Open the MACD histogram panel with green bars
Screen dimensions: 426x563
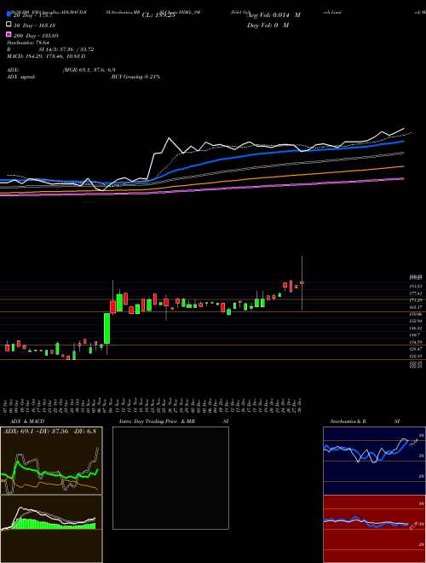[51, 529]
